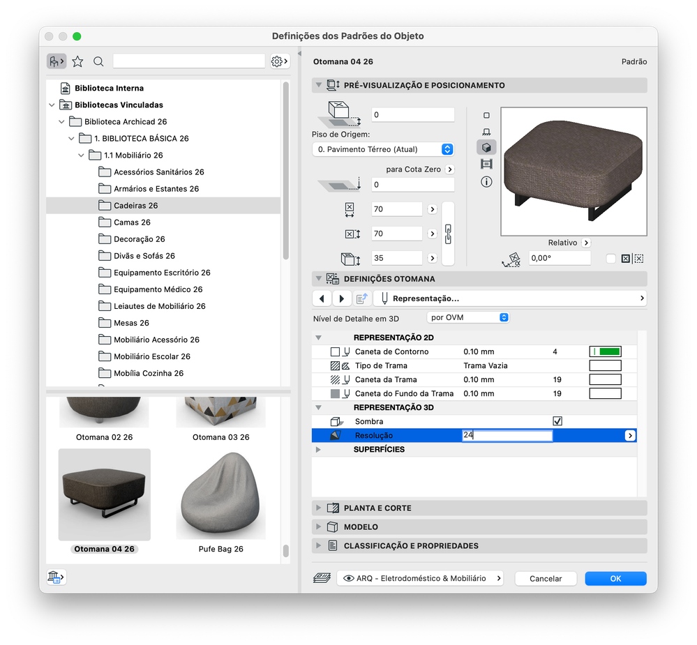Click Caneta de Contorno pen icon

[346, 352]
